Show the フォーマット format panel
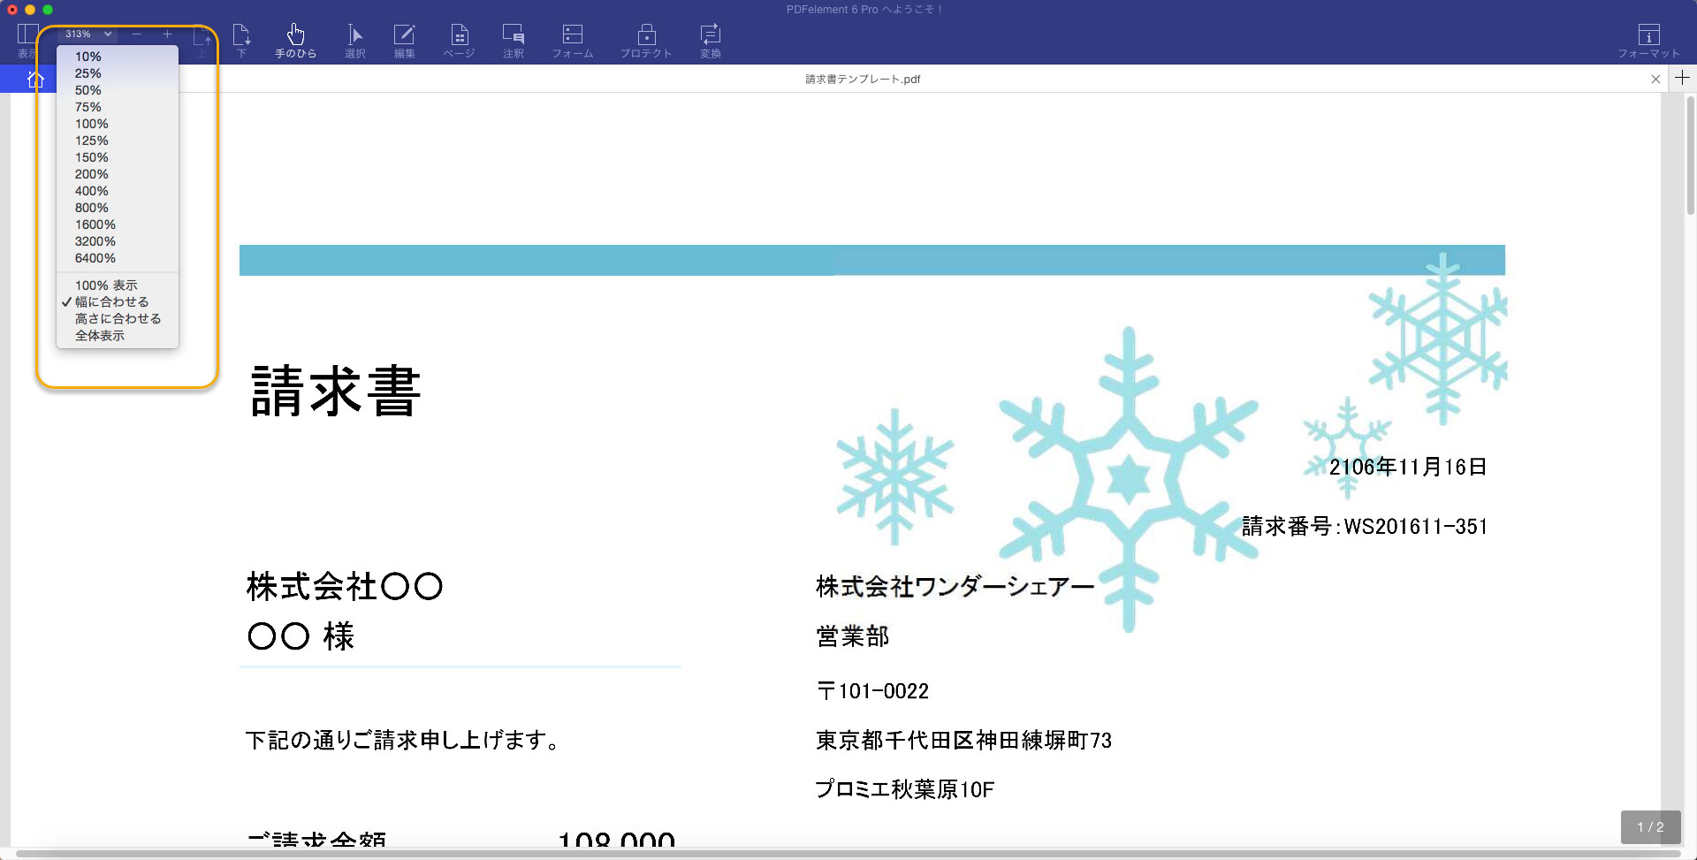The width and height of the screenshot is (1697, 860). (x=1648, y=41)
